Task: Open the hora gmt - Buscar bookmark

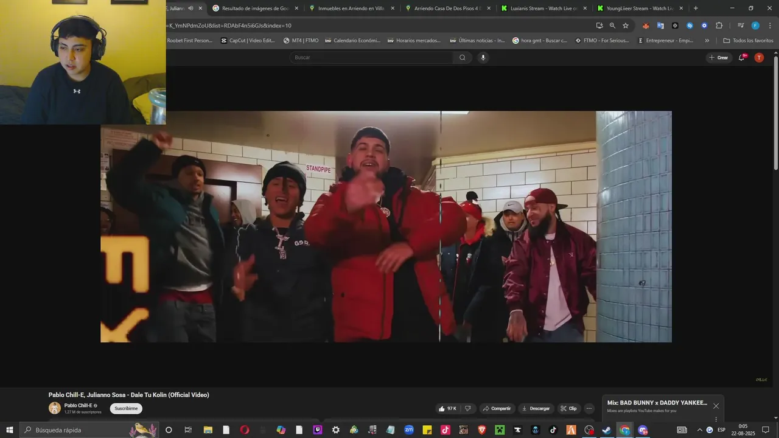Action: (x=540, y=41)
